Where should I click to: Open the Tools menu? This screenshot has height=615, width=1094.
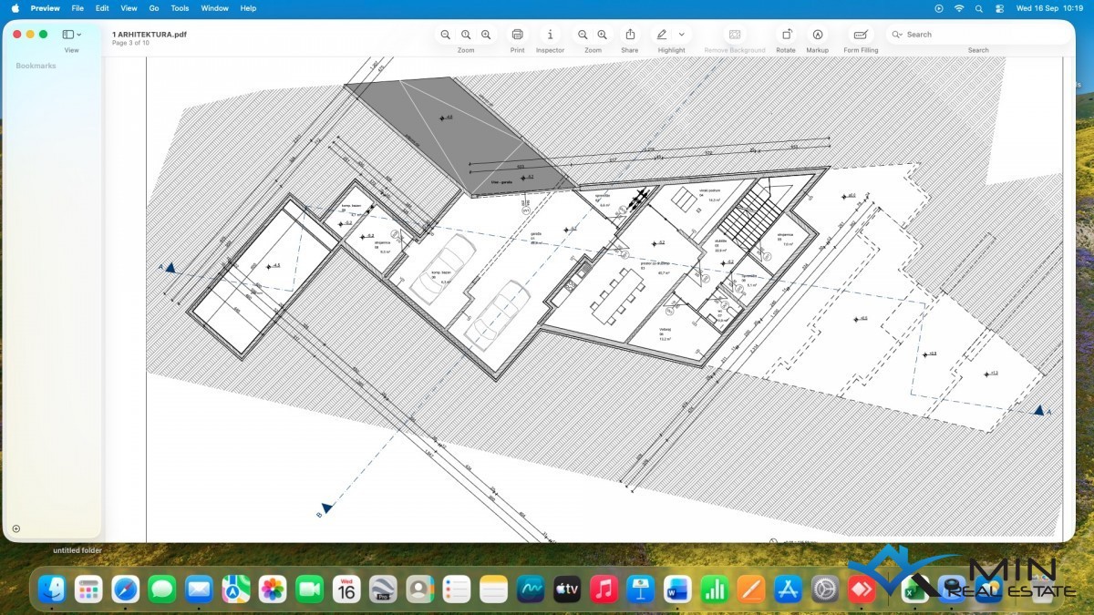[x=180, y=8]
